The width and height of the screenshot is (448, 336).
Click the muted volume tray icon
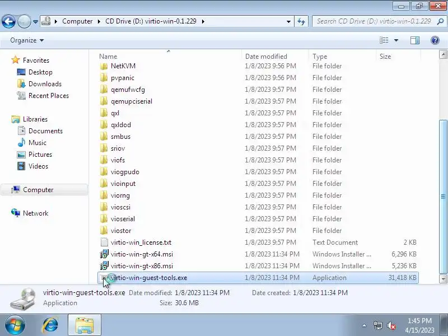tap(391, 325)
